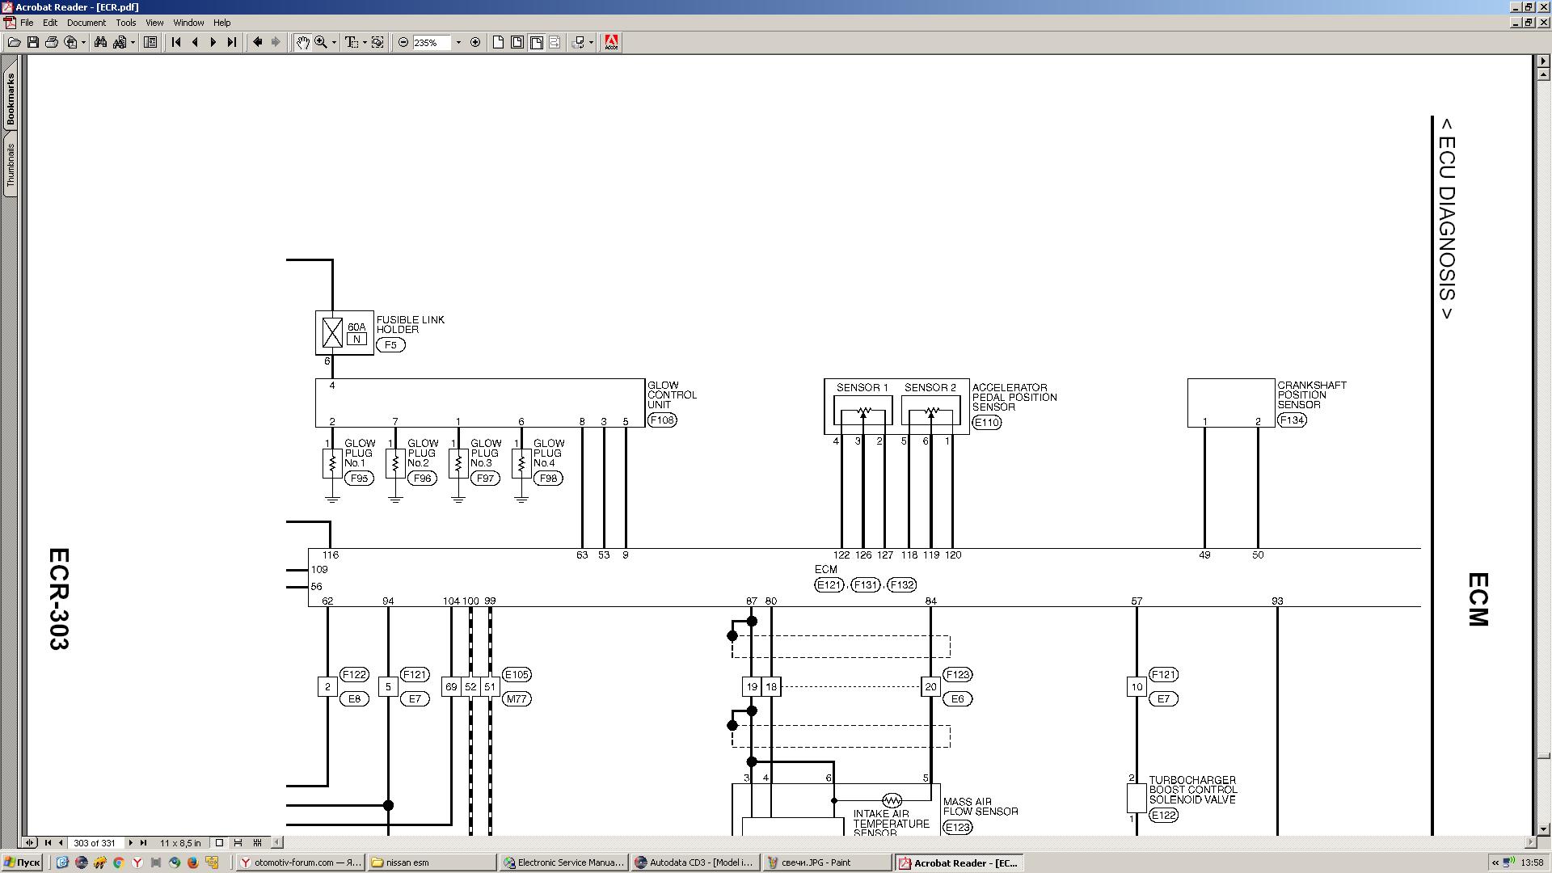Open the Document menu

(86, 23)
